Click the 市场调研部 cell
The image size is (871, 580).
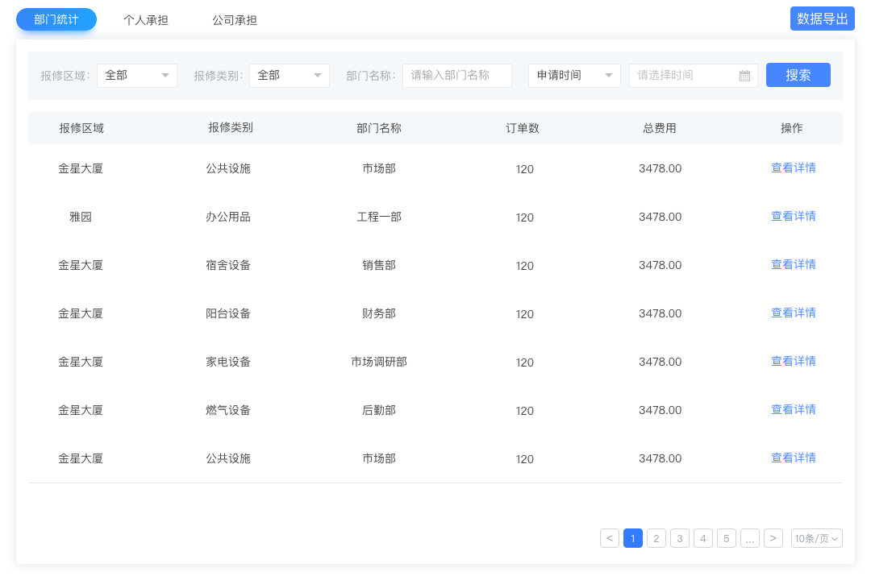(379, 362)
